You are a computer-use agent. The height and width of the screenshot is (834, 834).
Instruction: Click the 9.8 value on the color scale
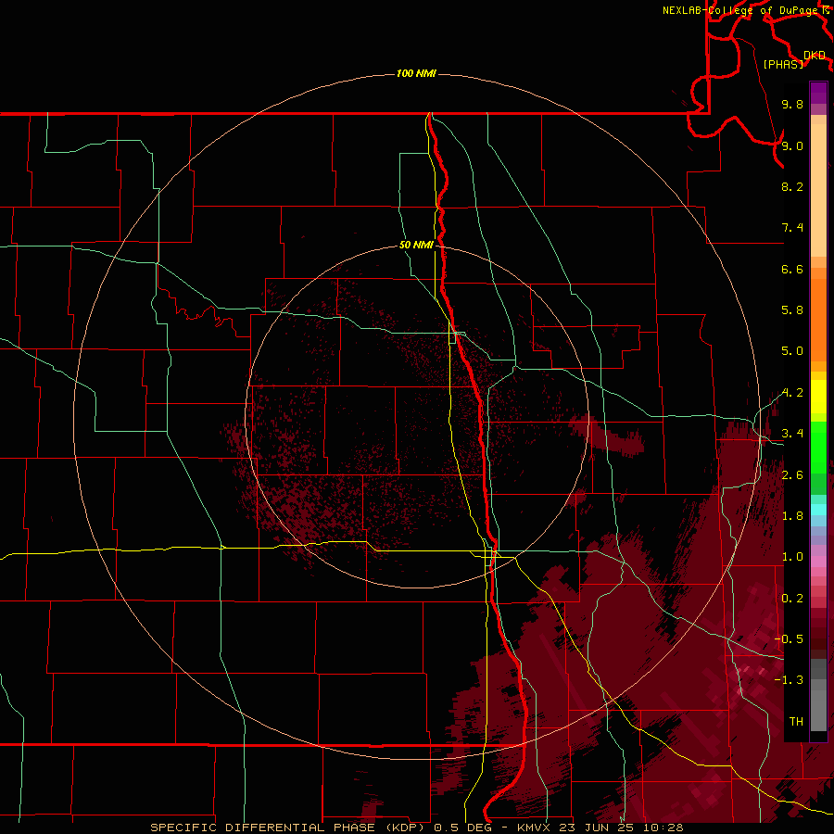(792, 104)
